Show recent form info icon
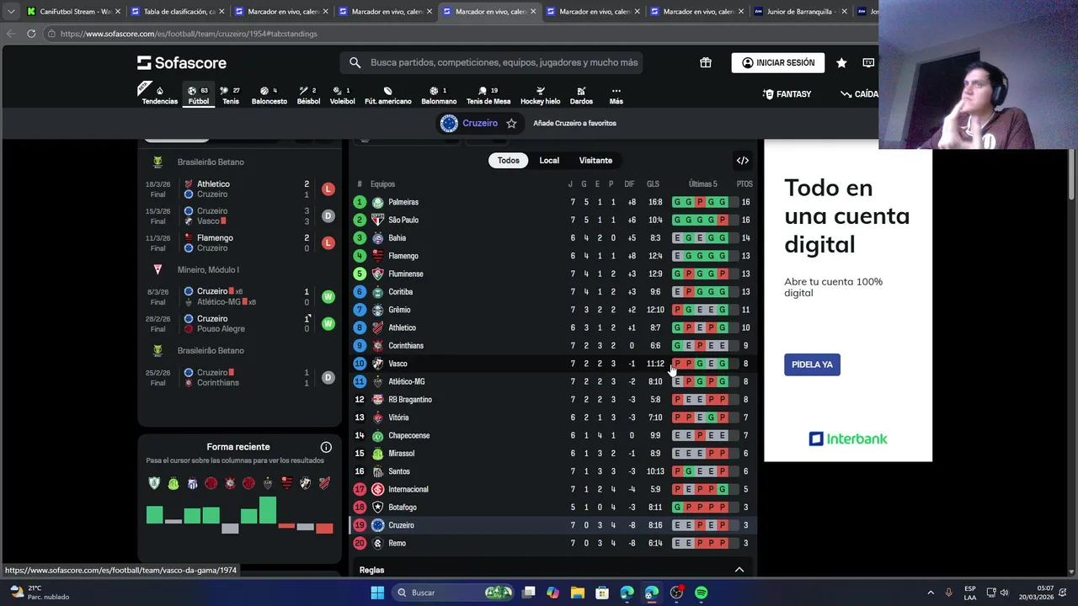1078x606 pixels. click(326, 447)
